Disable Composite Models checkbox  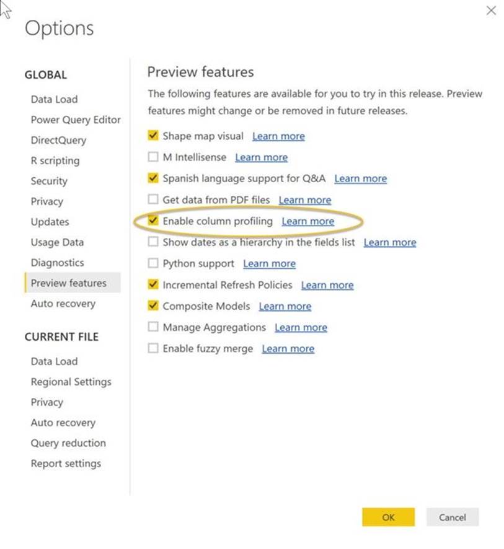153,306
